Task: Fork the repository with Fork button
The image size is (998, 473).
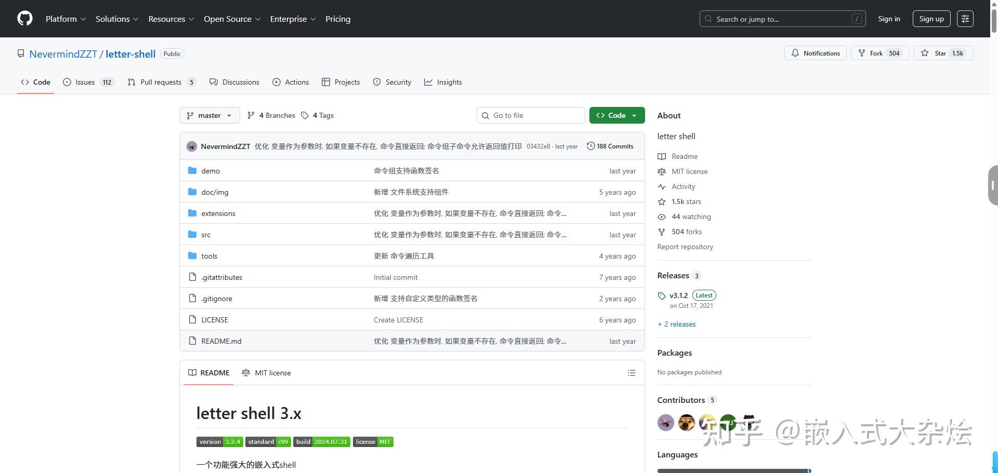Action: click(x=880, y=53)
